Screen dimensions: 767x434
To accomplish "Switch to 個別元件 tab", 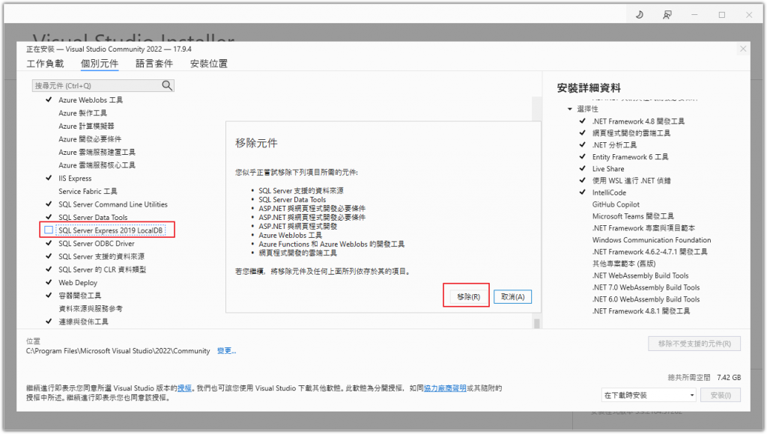I will point(100,64).
